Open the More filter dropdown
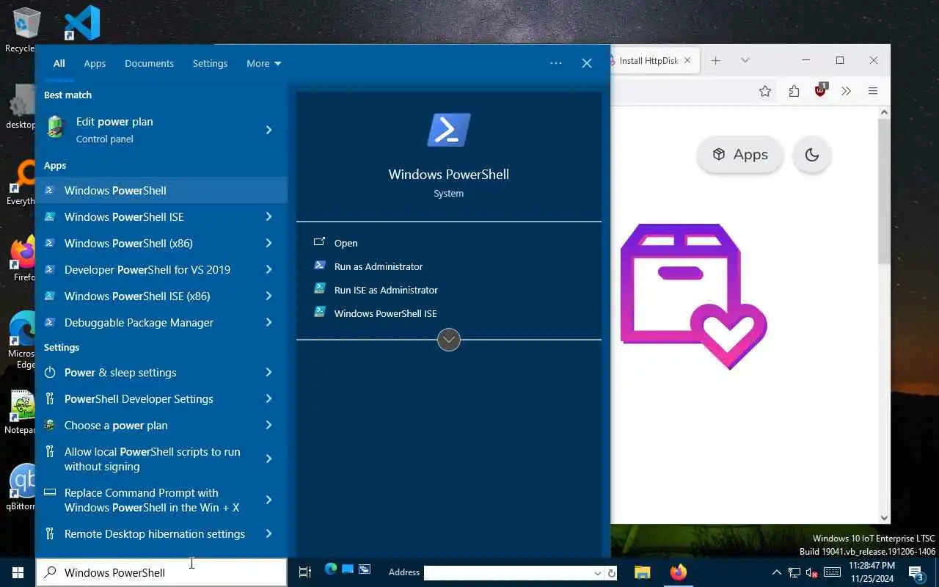 [x=263, y=63]
